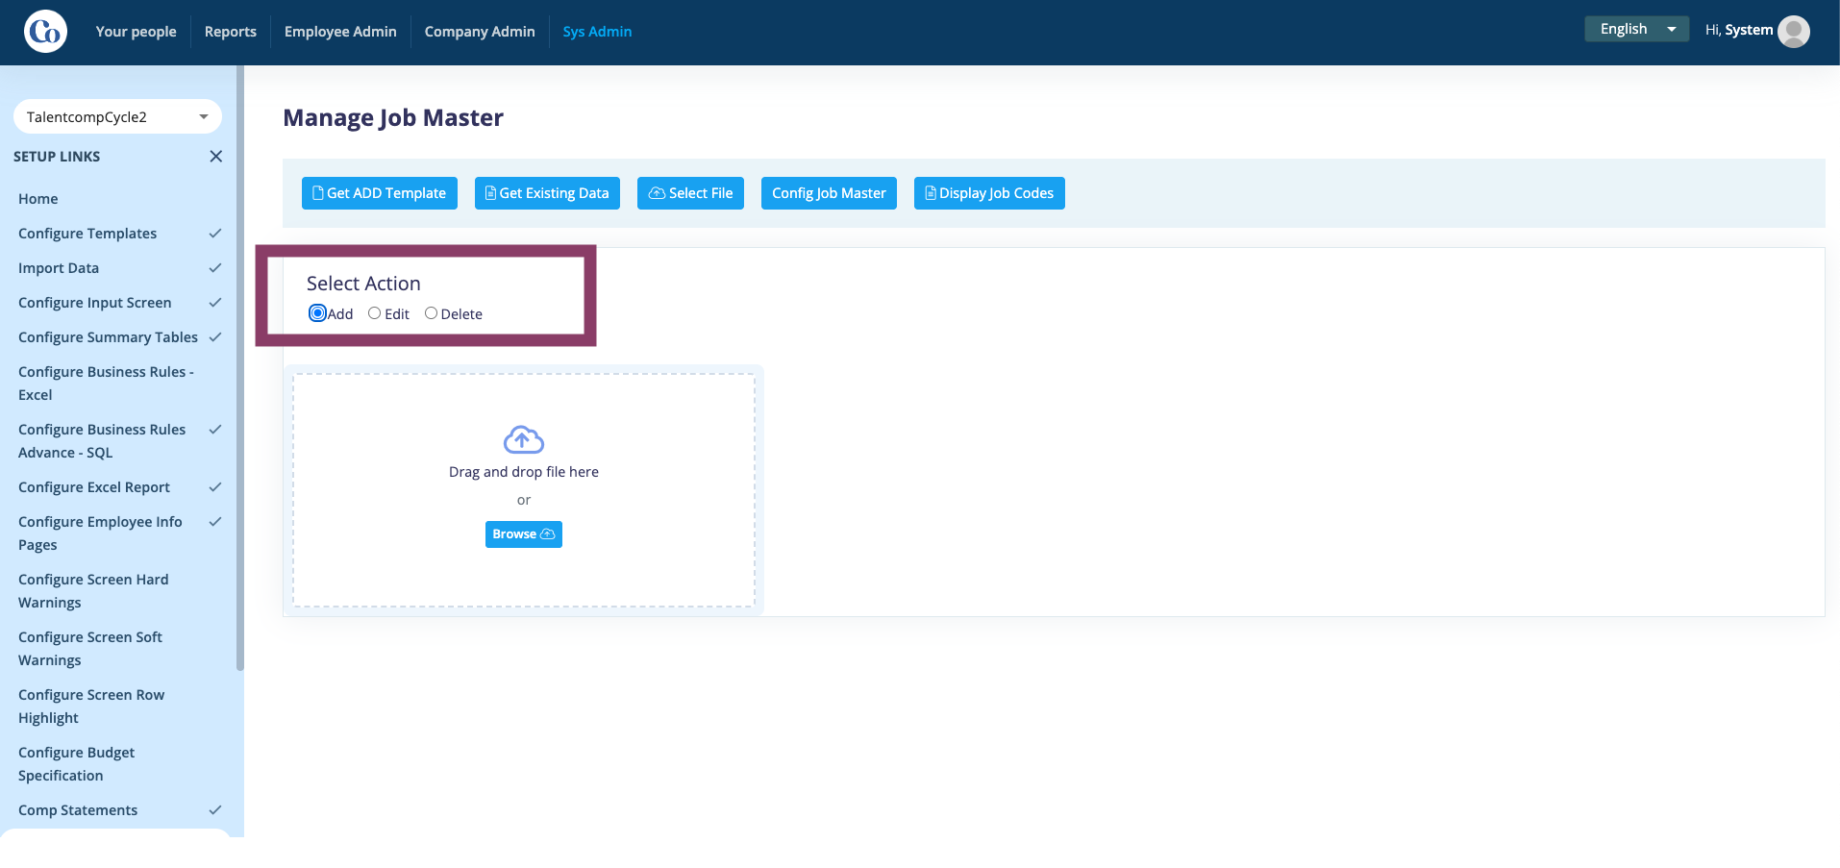This screenshot has width=1840, height=868.
Task: Click the company logo icon
Action: click(45, 32)
